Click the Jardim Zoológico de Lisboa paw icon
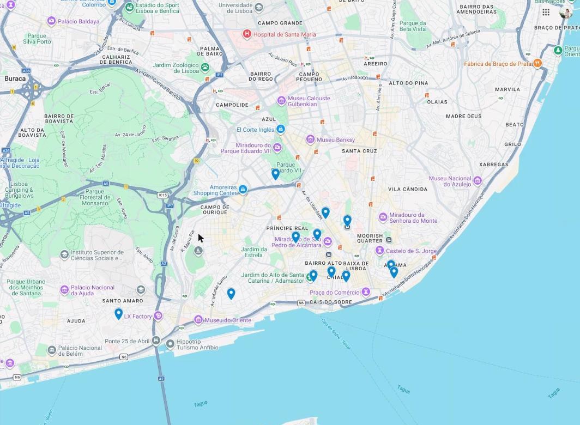 click(x=205, y=68)
